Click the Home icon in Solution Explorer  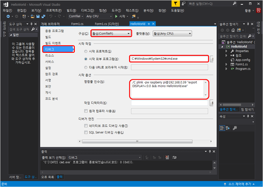tap(233, 30)
